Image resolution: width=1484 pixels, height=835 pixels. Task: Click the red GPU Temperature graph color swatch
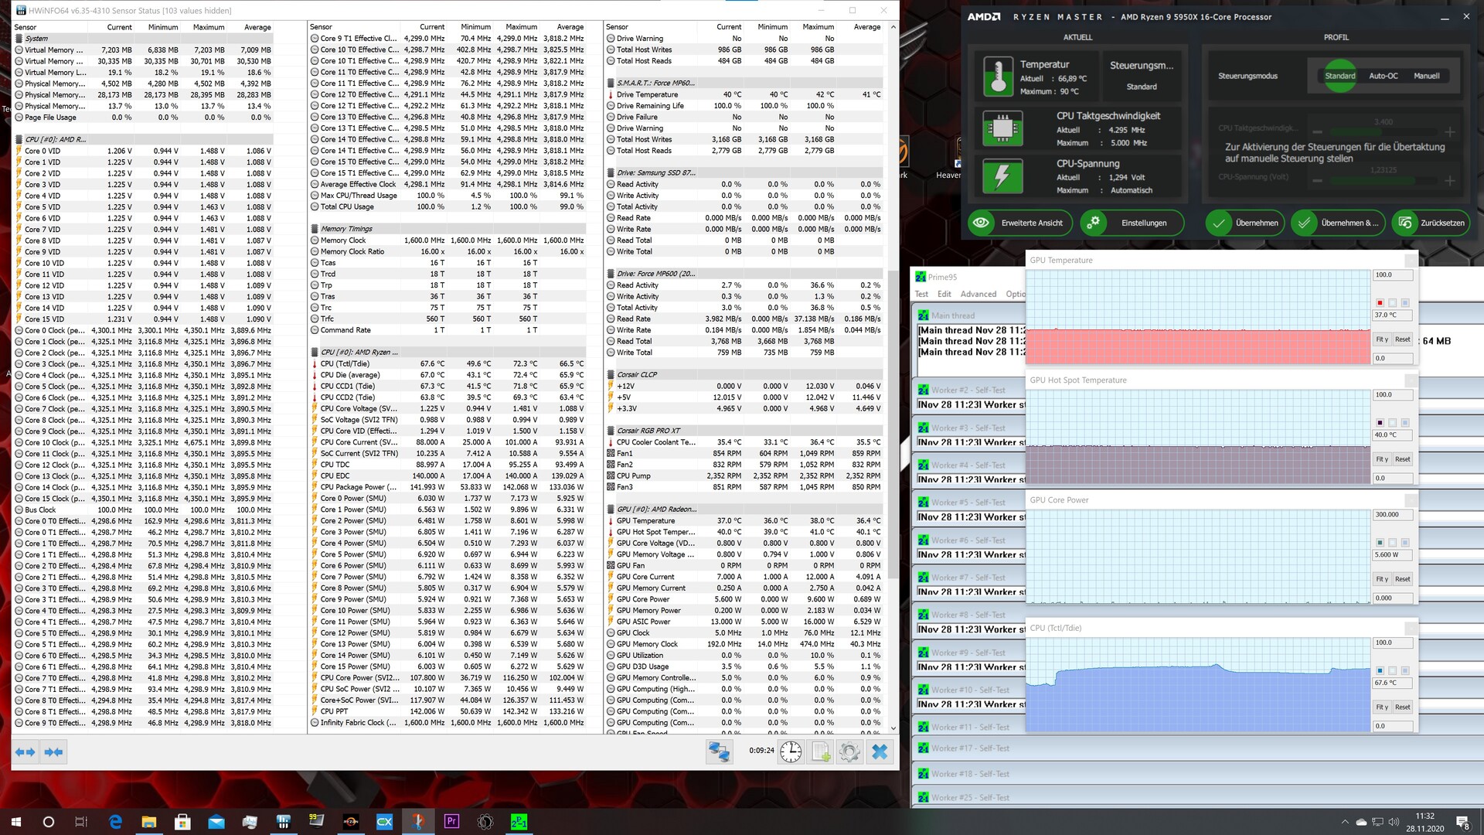[x=1380, y=302]
